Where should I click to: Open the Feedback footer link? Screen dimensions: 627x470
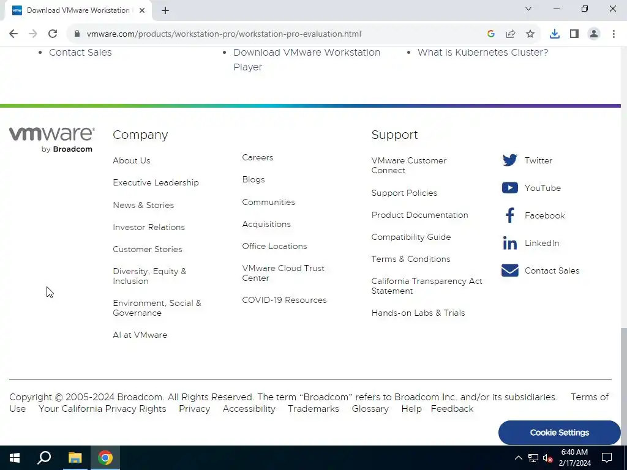click(x=452, y=409)
